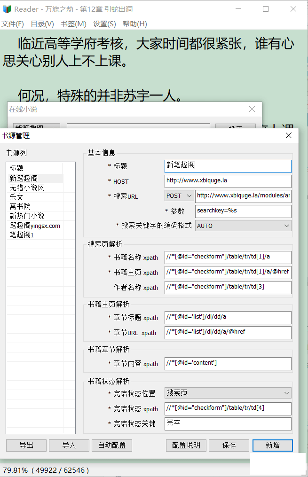Click the 配置说明 button
Viewport: 308px width, 477px height.
click(186, 446)
